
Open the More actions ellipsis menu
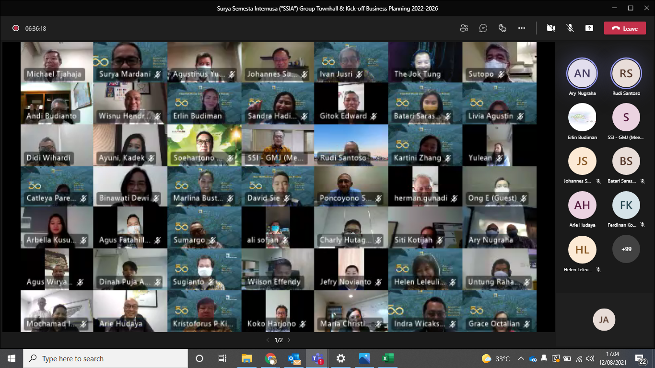522,28
